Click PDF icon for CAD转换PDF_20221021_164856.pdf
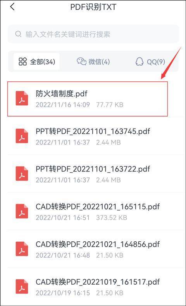 coord(22,249)
